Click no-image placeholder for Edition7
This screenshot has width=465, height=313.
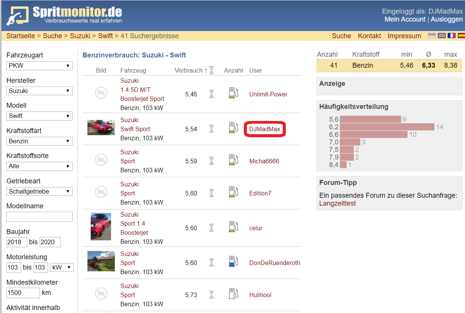(101, 192)
